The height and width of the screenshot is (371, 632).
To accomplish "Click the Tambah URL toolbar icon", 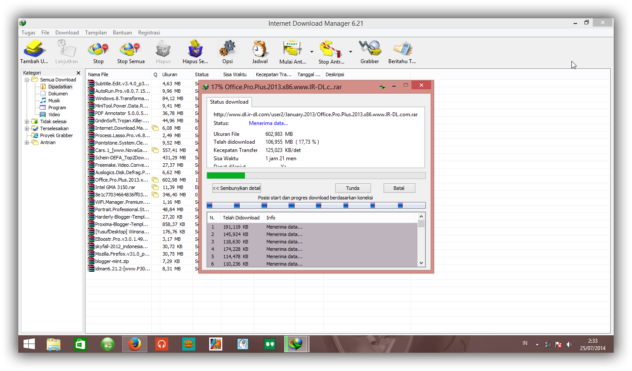I will click(x=34, y=49).
